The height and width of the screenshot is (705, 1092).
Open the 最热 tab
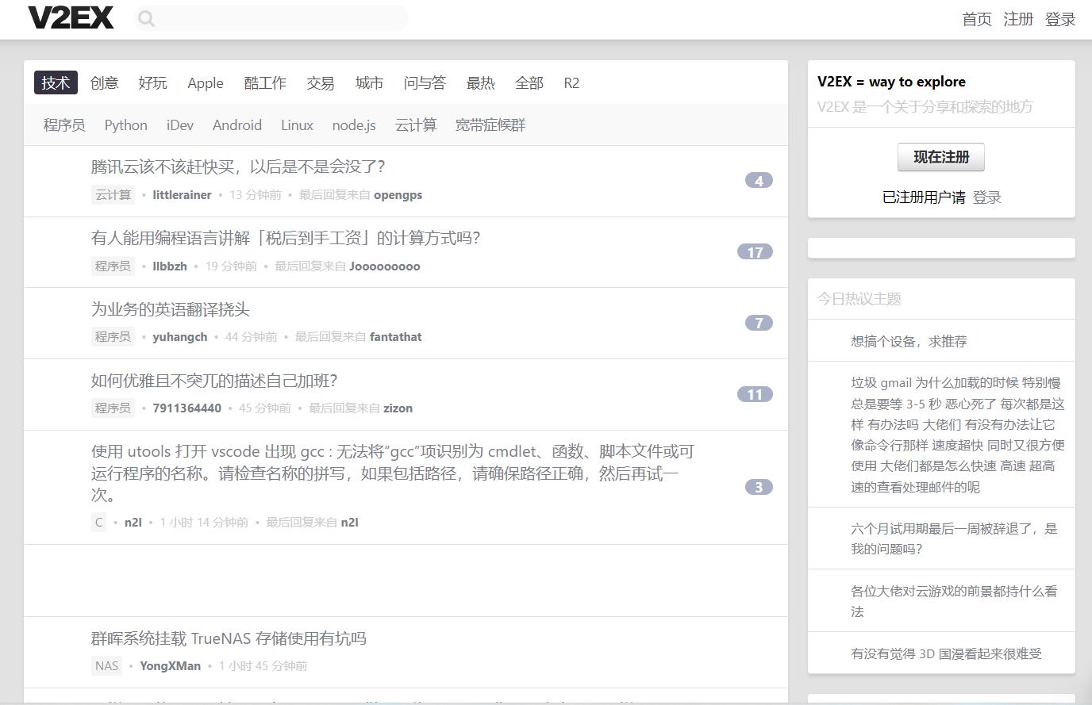pos(481,83)
